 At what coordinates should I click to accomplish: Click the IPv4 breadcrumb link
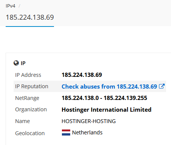[x=11, y=6]
